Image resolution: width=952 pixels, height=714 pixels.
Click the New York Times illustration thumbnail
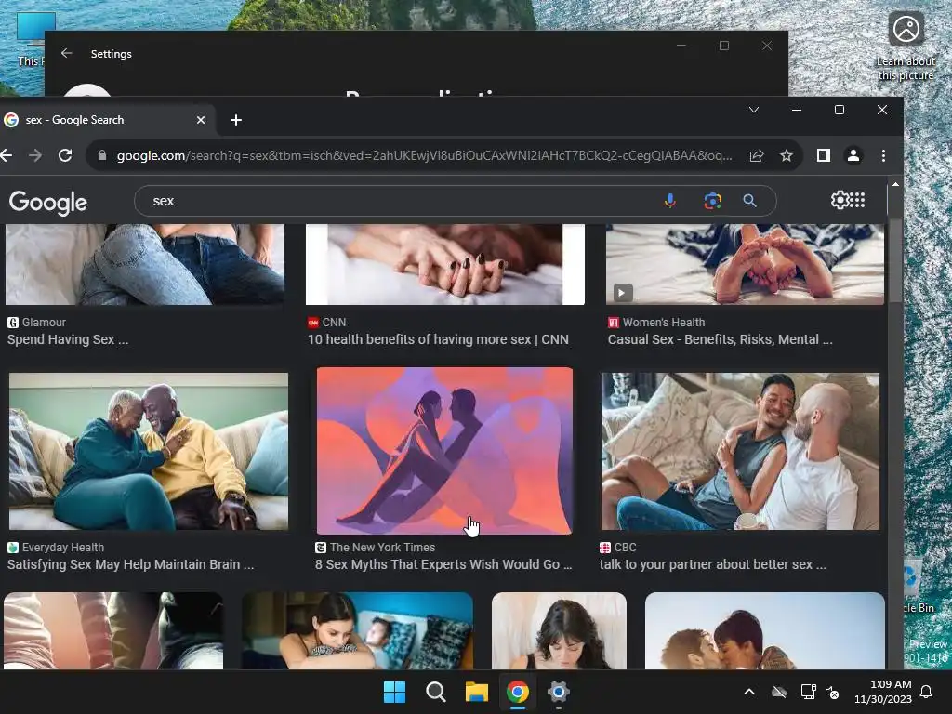tap(444, 451)
